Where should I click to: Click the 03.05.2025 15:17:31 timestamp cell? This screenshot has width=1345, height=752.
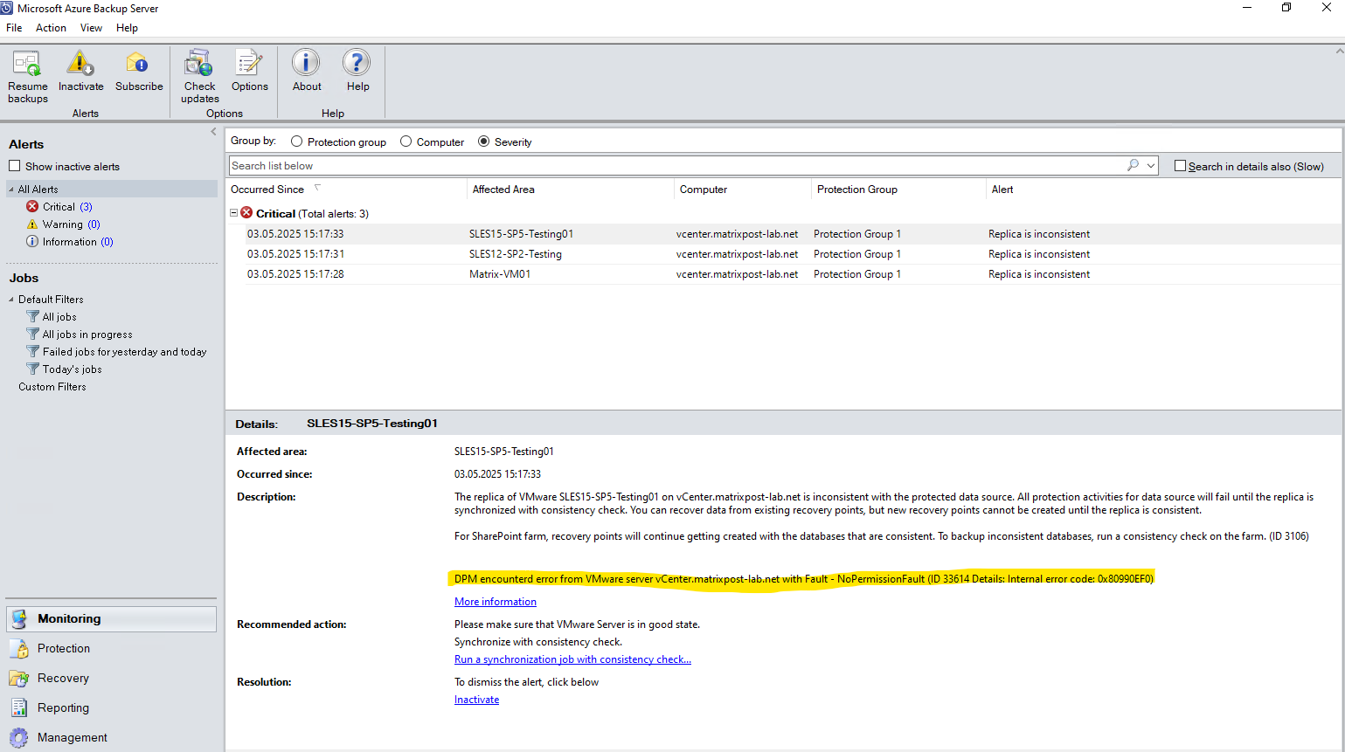pyautogui.click(x=295, y=254)
